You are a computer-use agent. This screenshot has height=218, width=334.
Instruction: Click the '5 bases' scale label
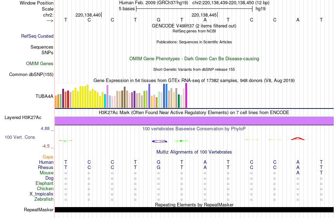(x=127, y=9)
